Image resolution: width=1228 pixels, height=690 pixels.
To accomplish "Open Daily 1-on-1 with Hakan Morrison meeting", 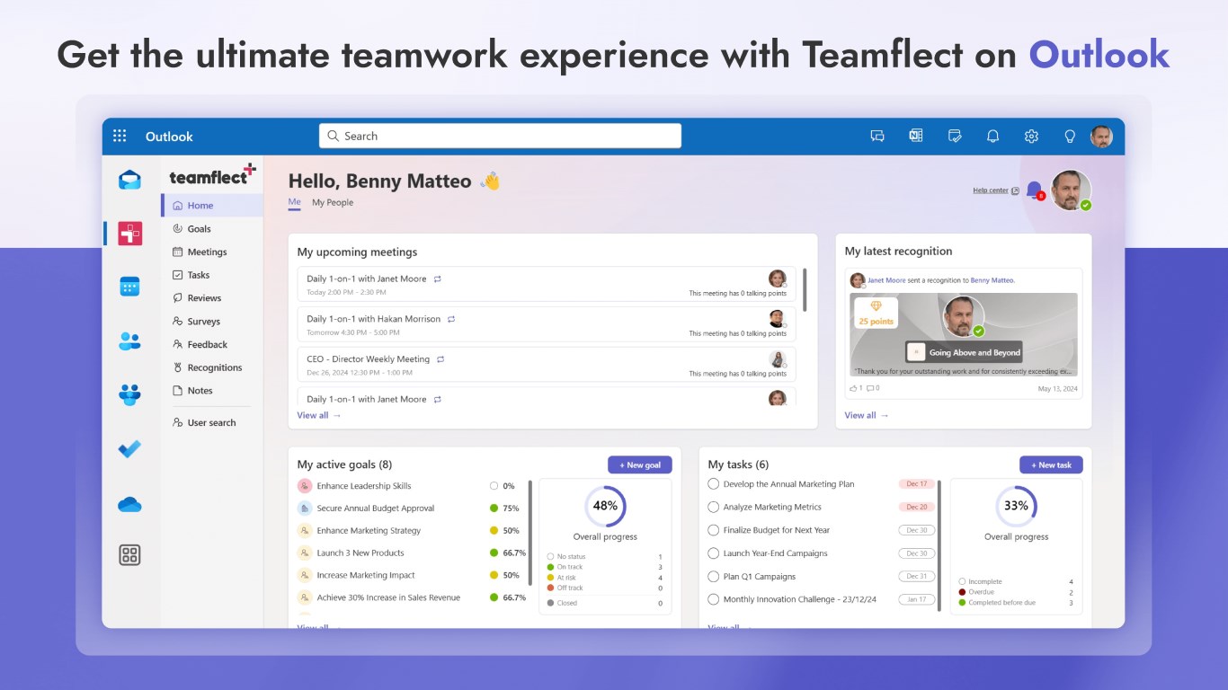I will coord(547,324).
